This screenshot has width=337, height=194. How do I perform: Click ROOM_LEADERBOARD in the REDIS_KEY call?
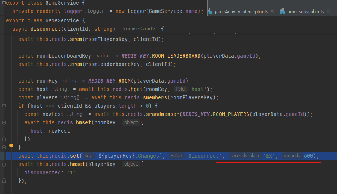176,56
